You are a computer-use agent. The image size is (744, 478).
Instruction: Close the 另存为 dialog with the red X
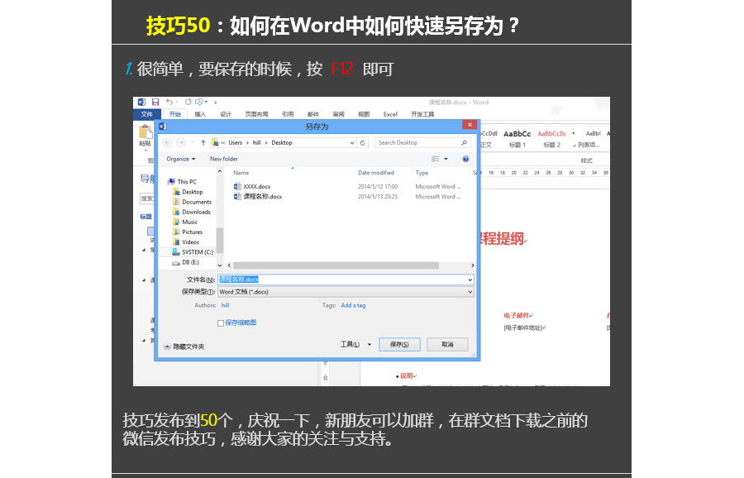[470, 125]
